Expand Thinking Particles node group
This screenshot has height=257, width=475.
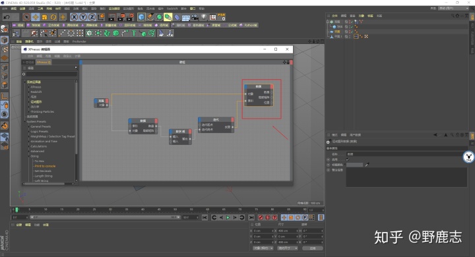click(x=30, y=112)
